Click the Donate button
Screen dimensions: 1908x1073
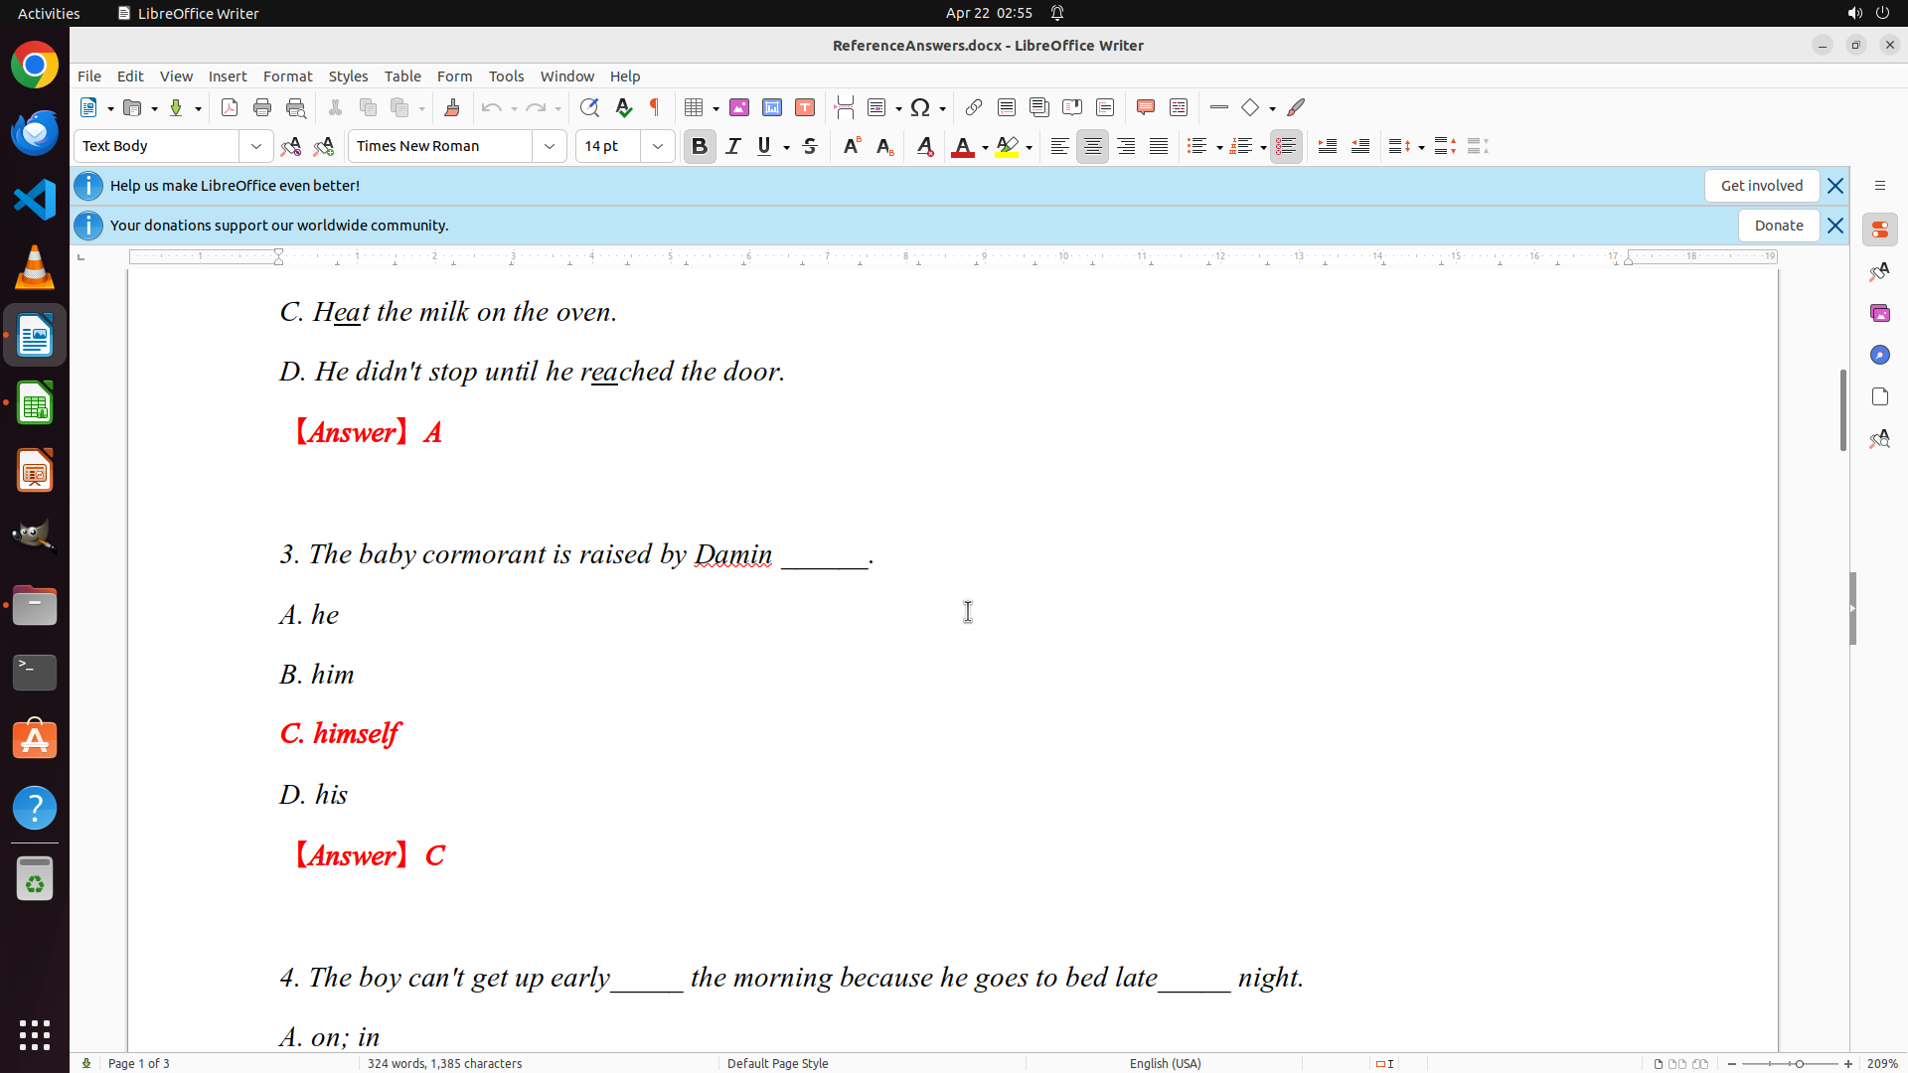(x=1778, y=226)
